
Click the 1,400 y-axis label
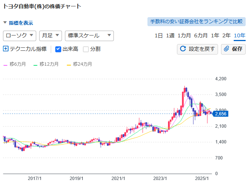pyautogui.click(x=221, y=142)
